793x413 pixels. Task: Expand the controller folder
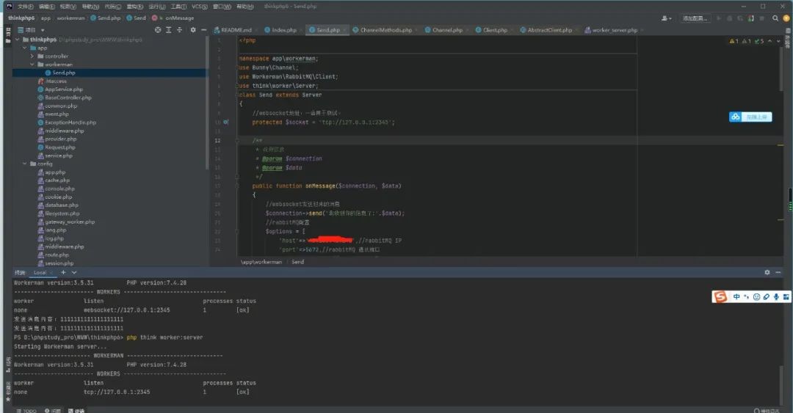click(32, 56)
